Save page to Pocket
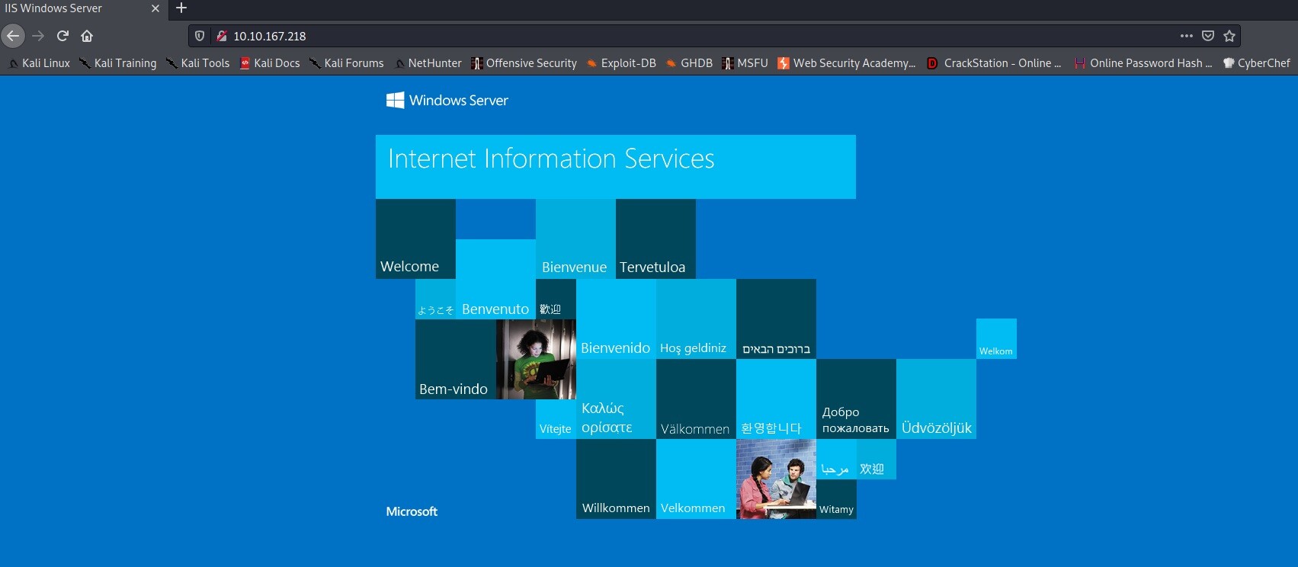This screenshot has width=1298, height=567. (x=1208, y=36)
